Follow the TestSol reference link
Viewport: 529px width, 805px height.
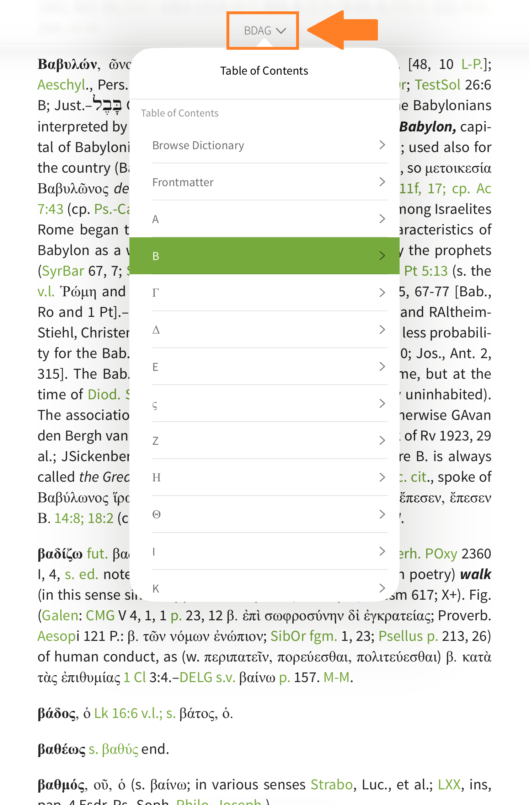pos(438,85)
